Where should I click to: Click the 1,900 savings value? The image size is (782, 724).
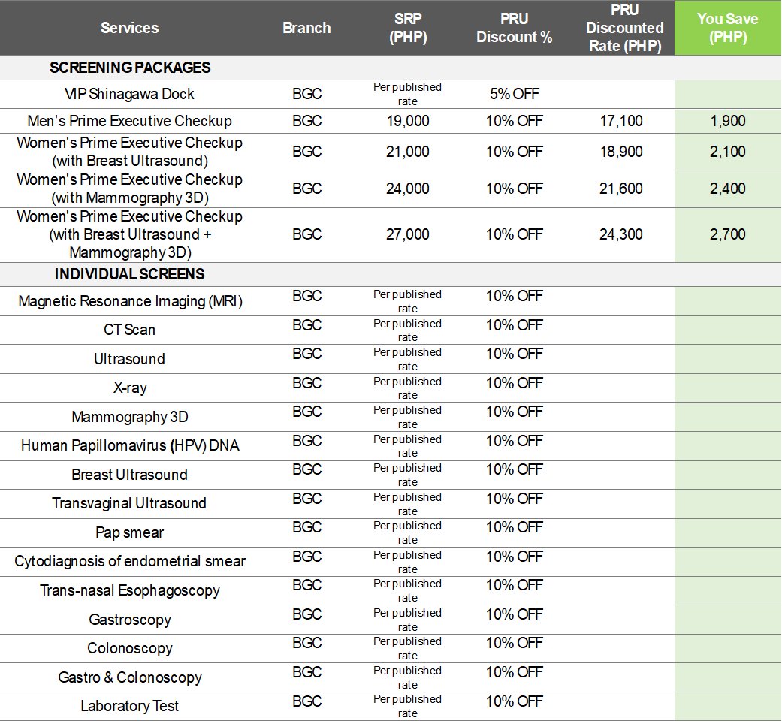point(728,121)
